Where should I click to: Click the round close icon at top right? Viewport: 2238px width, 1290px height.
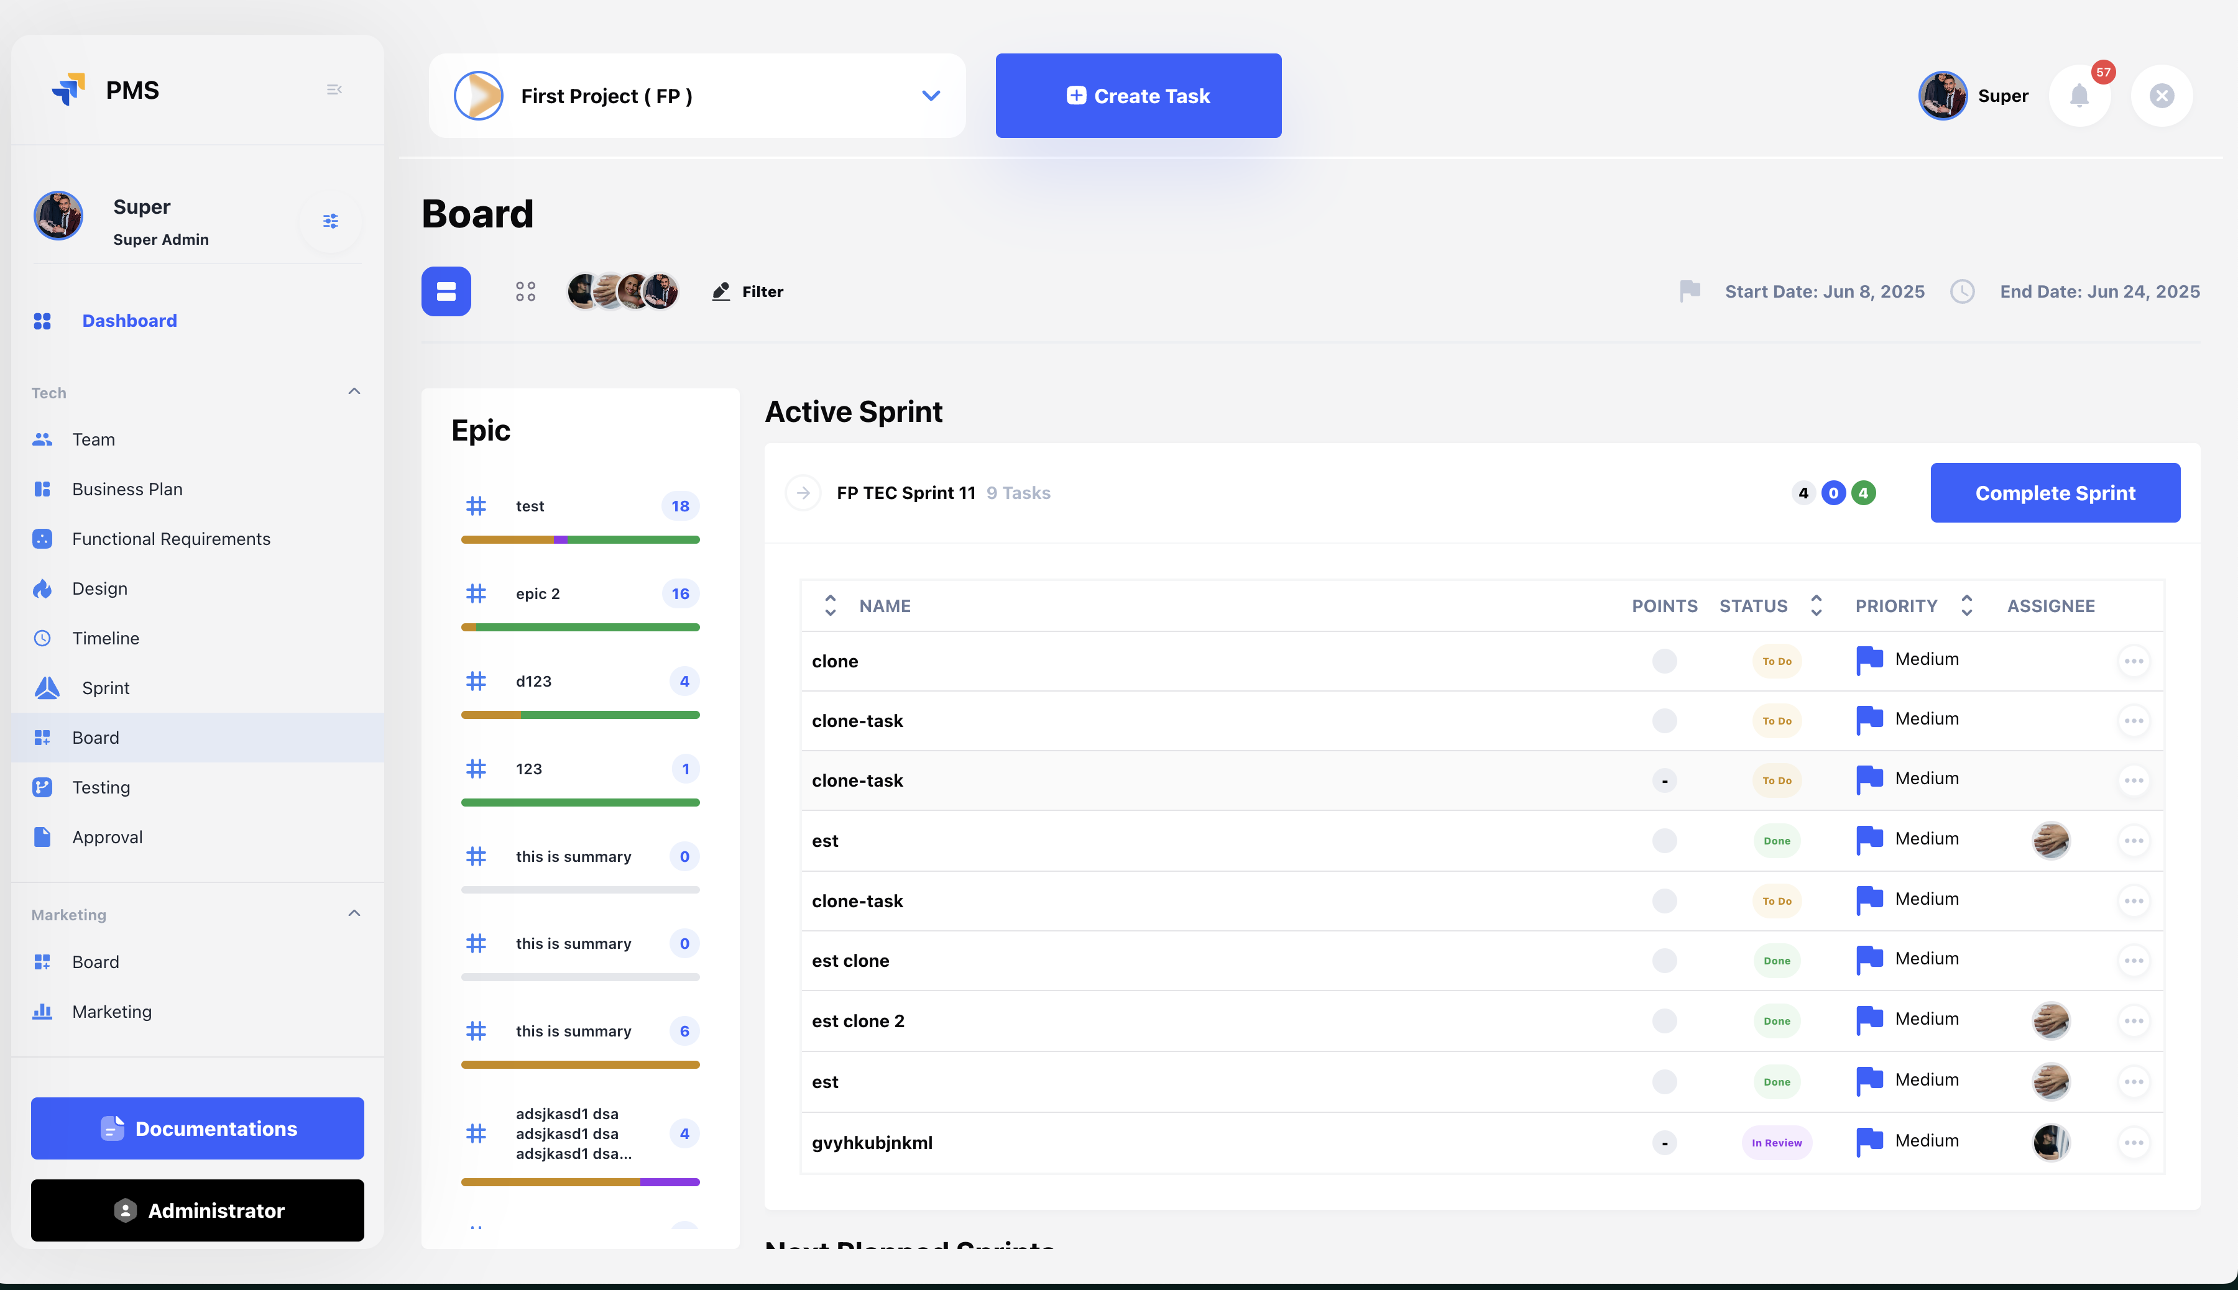click(x=2162, y=96)
